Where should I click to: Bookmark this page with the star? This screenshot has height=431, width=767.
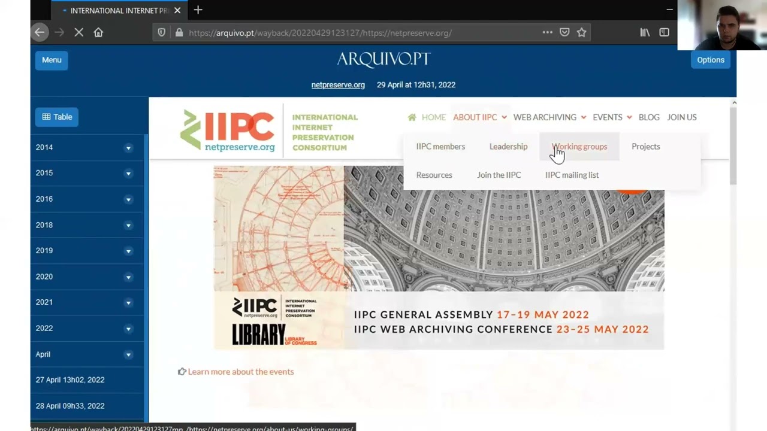(x=581, y=32)
